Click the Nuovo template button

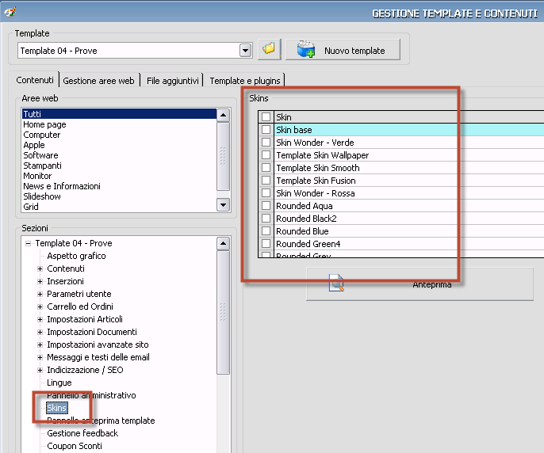[343, 50]
